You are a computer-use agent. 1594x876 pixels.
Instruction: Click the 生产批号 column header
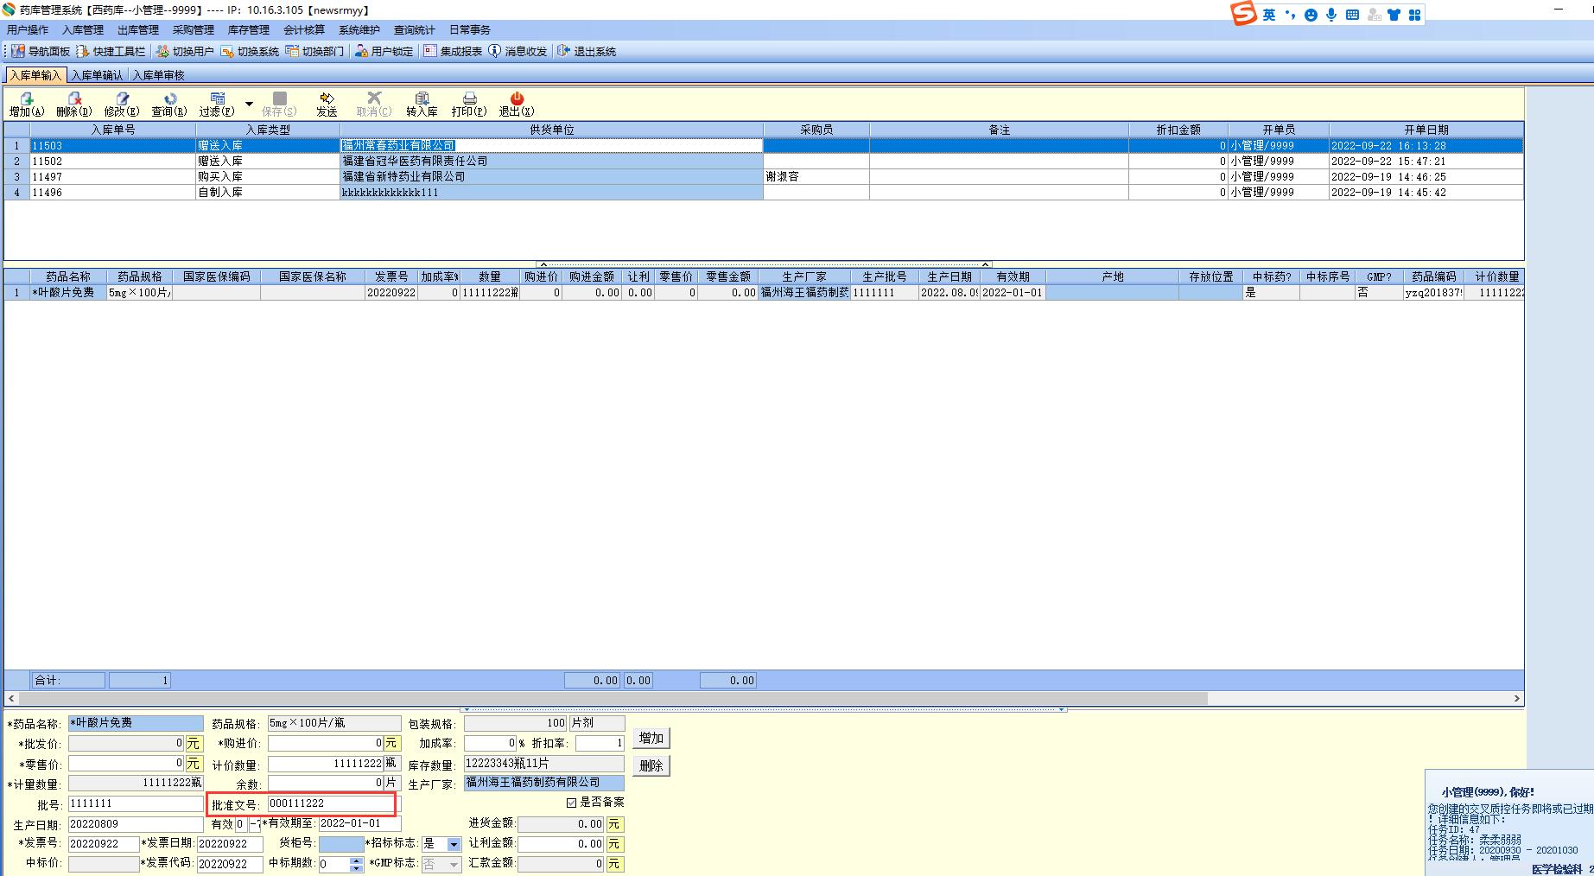coord(885,276)
